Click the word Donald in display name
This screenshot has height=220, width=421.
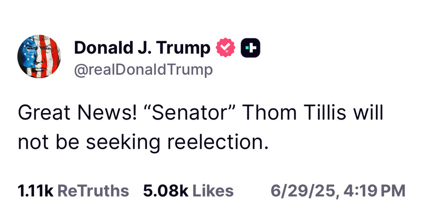(104, 48)
